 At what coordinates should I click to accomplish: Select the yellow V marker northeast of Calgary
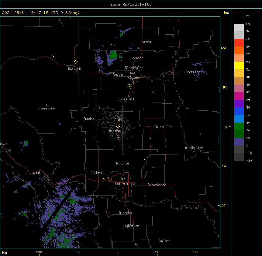click(130, 178)
